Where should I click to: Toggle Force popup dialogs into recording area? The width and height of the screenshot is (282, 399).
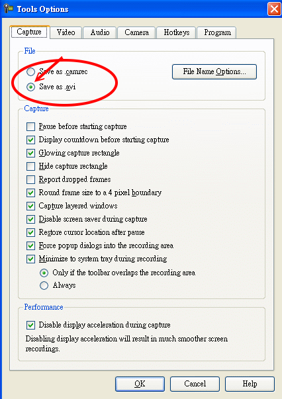pyautogui.click(x=31, y=245)
